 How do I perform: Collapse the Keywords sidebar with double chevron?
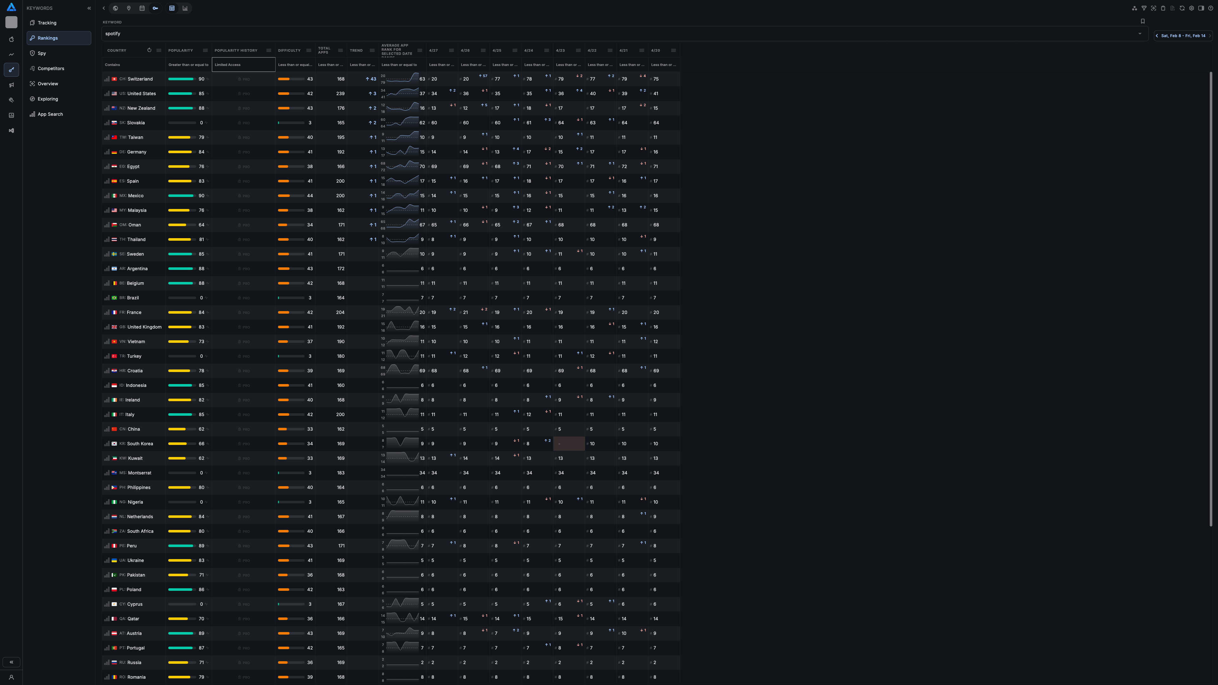(89, 8)
